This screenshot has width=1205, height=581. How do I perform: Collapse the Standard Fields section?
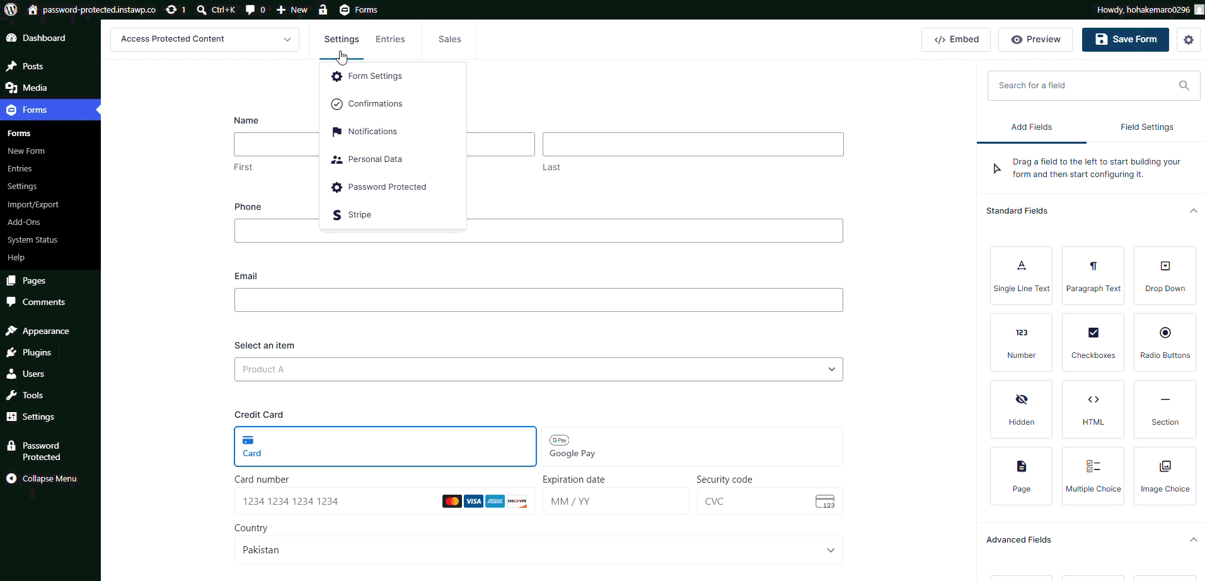1193,211
